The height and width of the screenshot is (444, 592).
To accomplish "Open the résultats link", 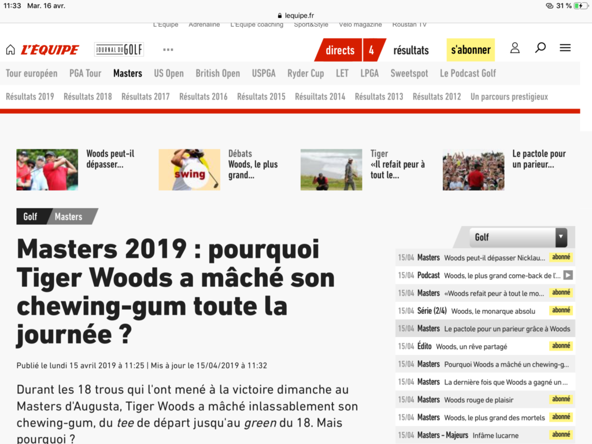I will pyautogui.click(x=411, y=50).
